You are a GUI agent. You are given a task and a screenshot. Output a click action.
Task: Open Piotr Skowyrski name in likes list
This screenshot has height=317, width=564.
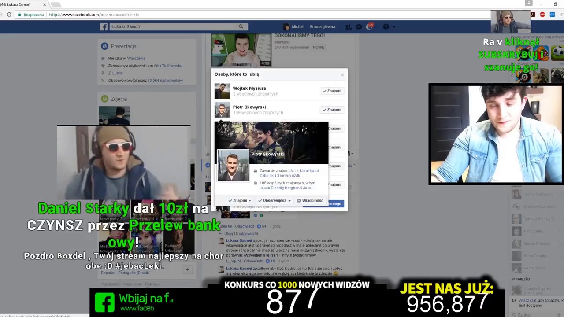click(x=249, y=107)
